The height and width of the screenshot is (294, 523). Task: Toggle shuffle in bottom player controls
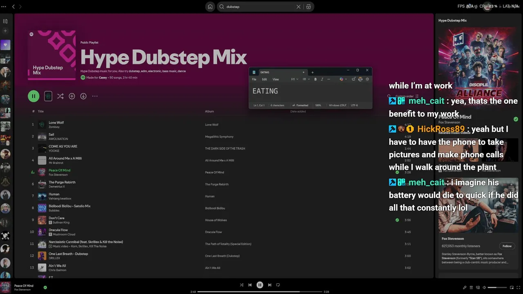[241, 285]
